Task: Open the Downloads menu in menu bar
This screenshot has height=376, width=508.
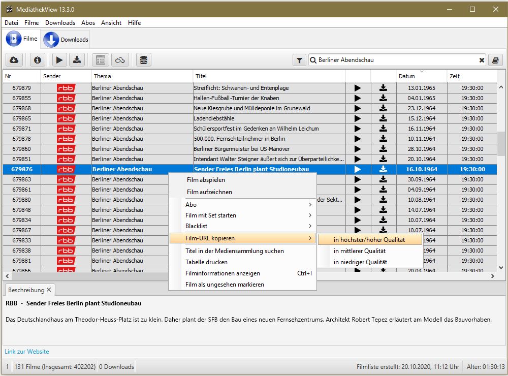Action: 60,23
